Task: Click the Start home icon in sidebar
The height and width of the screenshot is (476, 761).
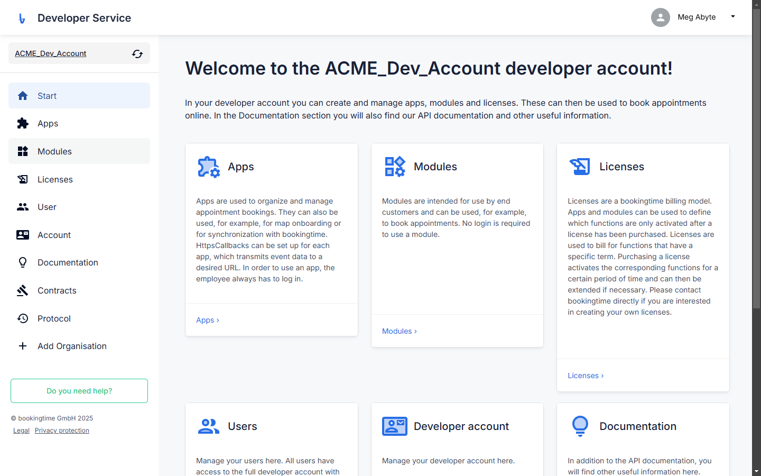Action: [x=23, y=96]
